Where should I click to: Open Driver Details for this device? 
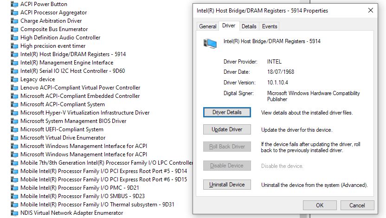click(227, 112)
